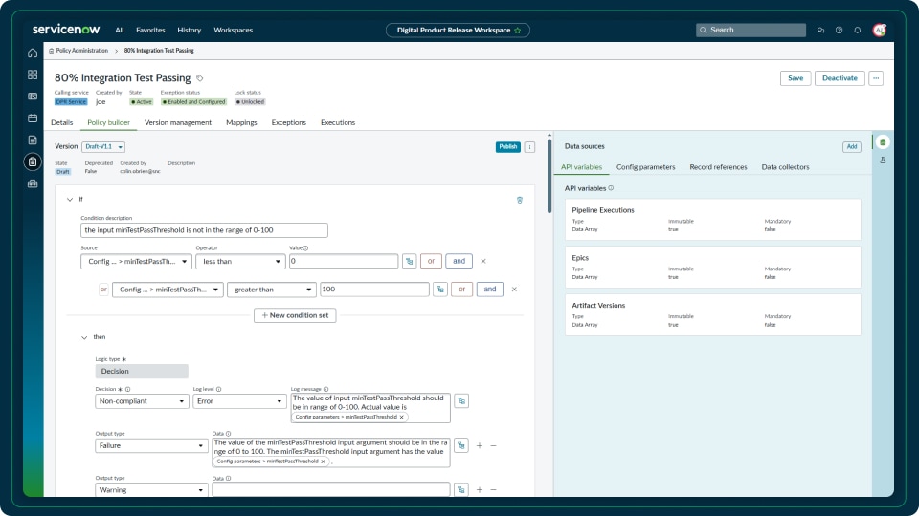Click the vertical scrollbar of policy builder
Viewport: 919px width, 516px height.
(x=549, y=177)
